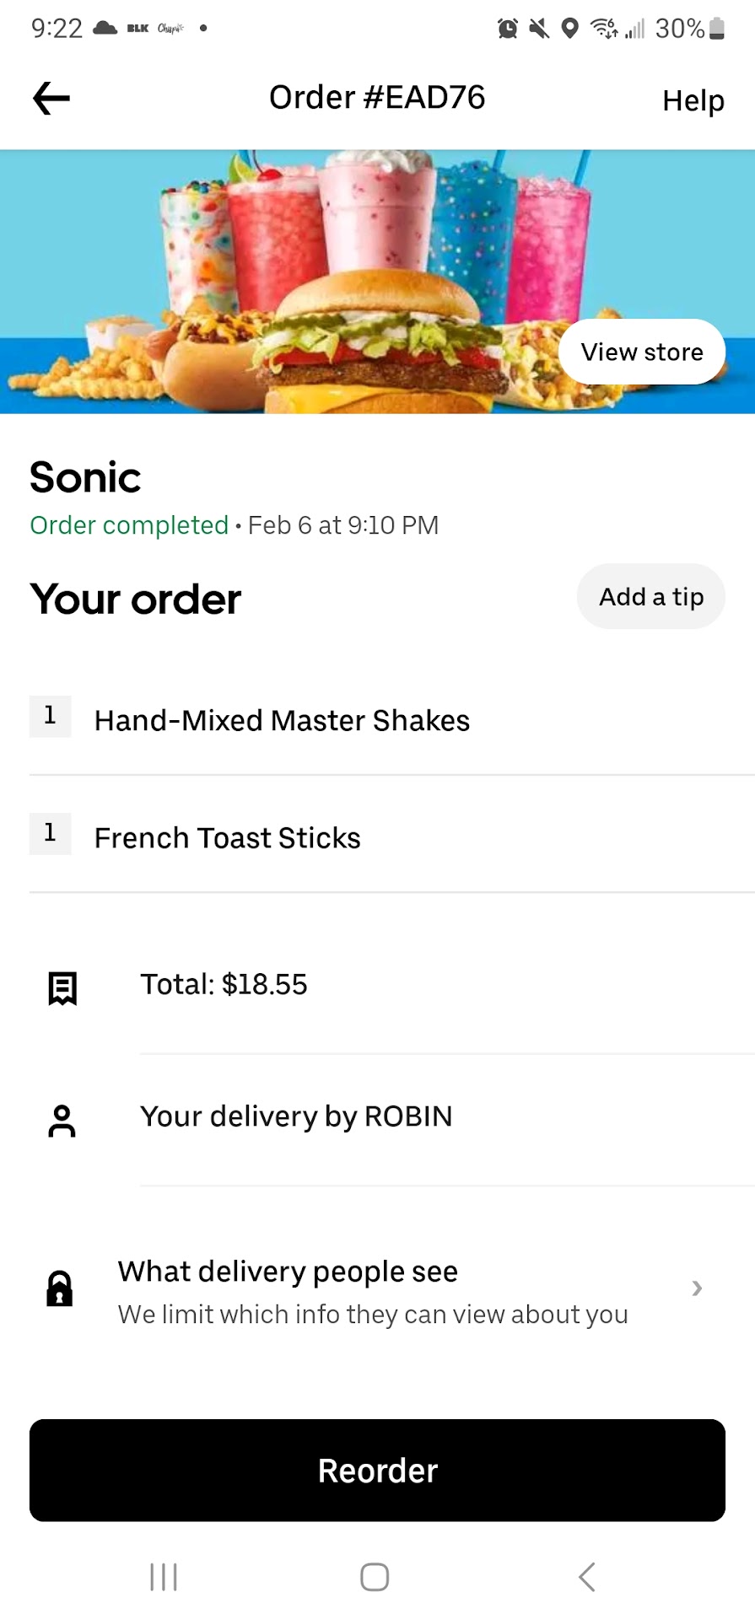Tap the location pin status icon
The height and width of the screenshot is (1619, 755).
pos(570,29)
